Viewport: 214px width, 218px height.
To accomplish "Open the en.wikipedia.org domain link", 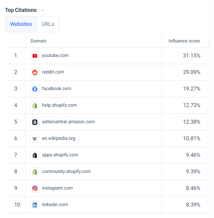I will click(59, 138).
